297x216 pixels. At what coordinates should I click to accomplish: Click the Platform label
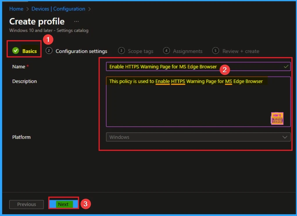(x=22, y=137)
